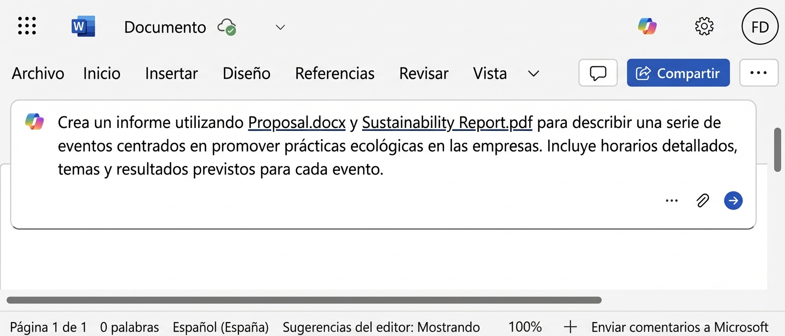
Task: Open the comments pane button
Action: (598, 73)
